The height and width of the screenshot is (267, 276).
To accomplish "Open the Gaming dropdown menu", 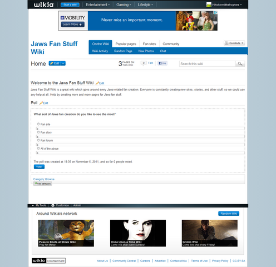I will 124,5.
